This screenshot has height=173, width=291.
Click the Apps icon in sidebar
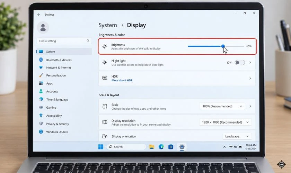pos(41,83)
